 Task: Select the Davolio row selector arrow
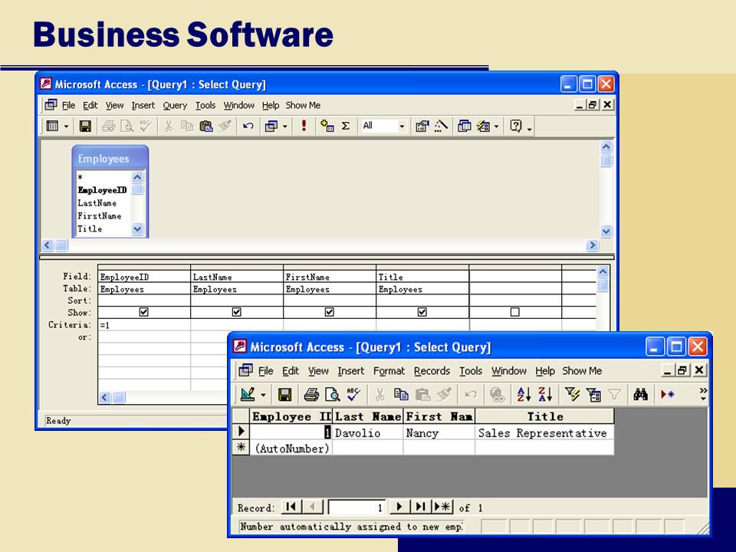click(242, 432)
